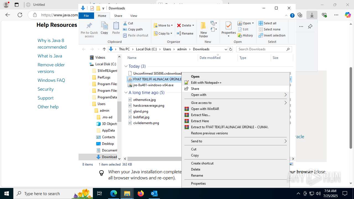Click Invert selection in ribbon
354x199 pixels.
[272, 35]
